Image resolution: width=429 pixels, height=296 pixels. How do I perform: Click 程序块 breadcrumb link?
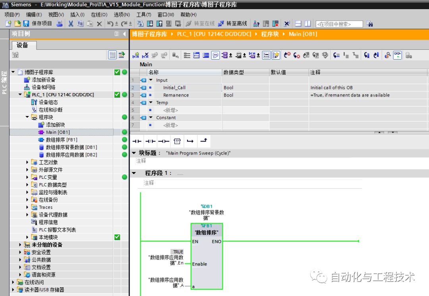coord(270,34)
